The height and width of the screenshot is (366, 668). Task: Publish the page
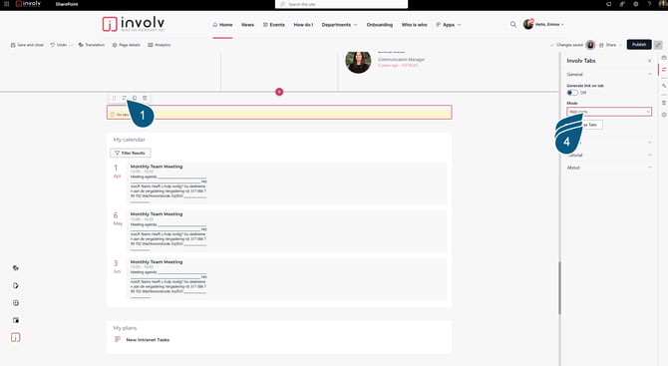tap(639, 45)
